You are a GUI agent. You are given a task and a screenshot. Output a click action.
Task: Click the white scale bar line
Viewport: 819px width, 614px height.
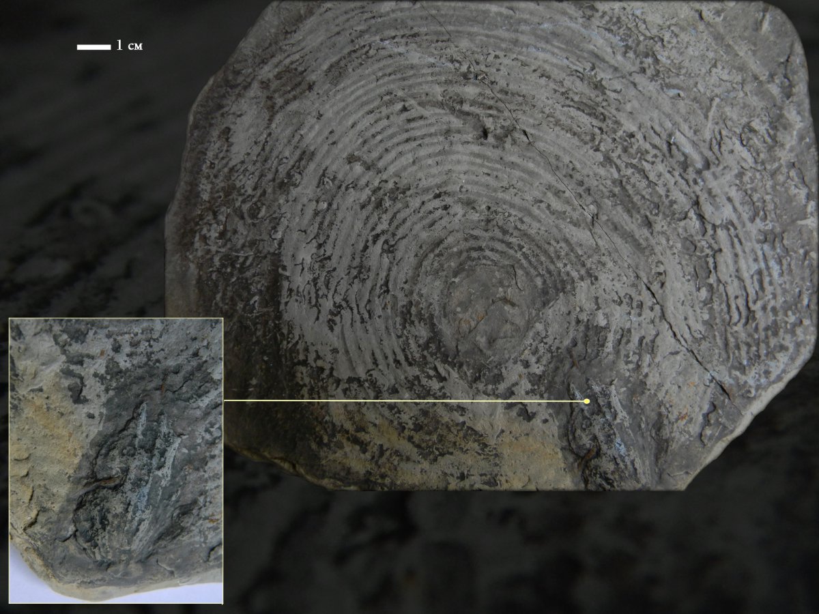pos(94,47)
